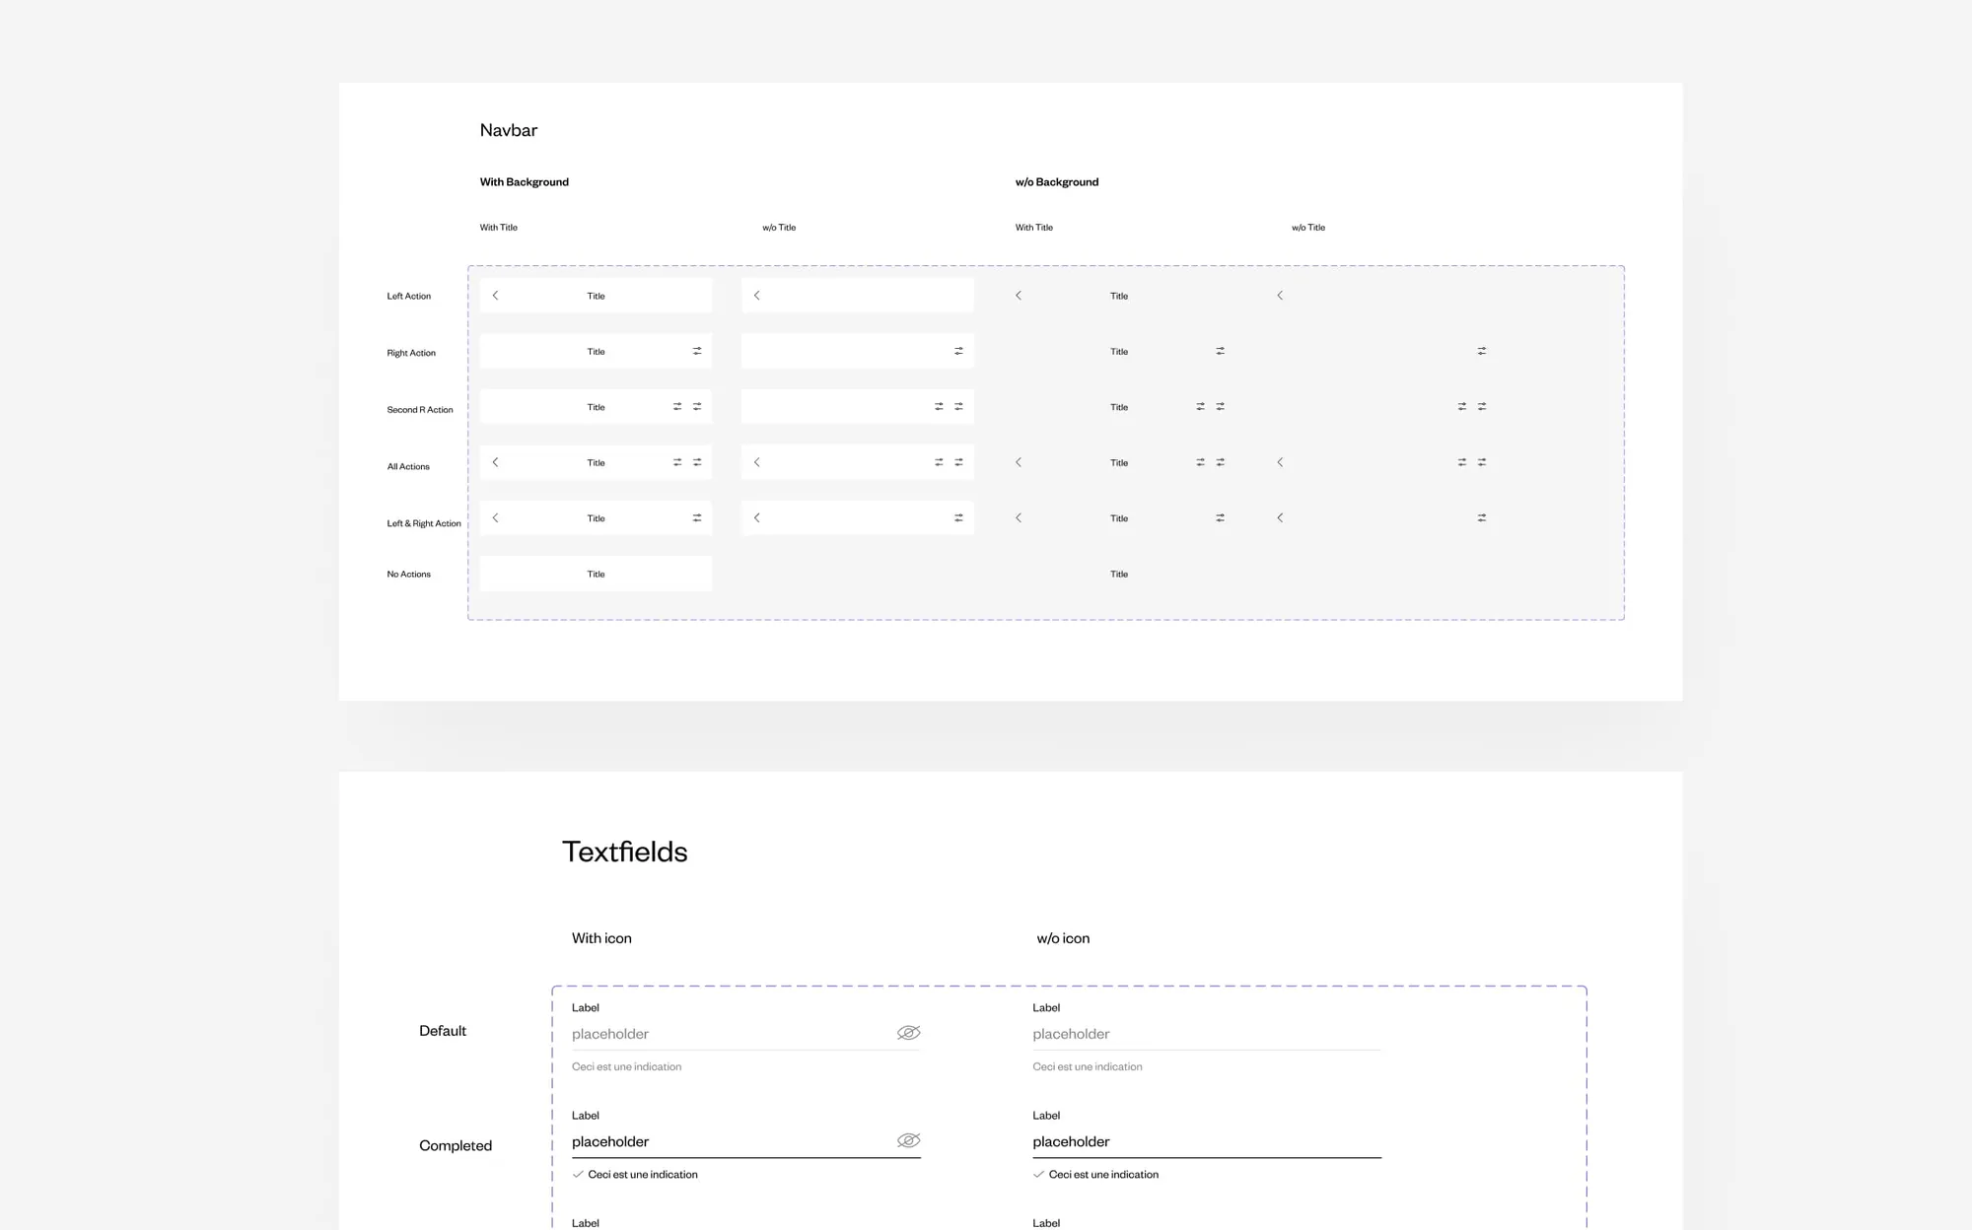
Task: Click filter icon, Left & Right Action background untitled navbar
Action: click(x=958, y=518)
